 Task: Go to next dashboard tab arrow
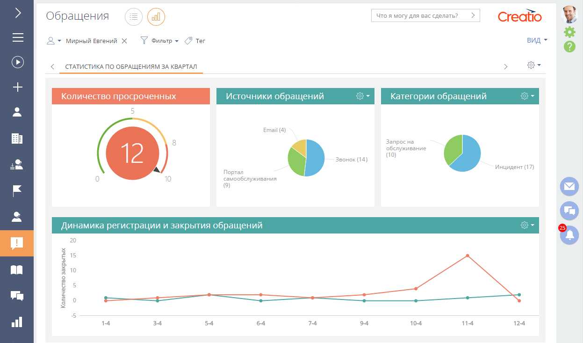(x=505, y=66)
